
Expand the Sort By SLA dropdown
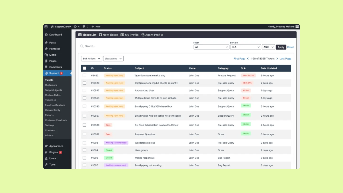(x=245, y=47)
